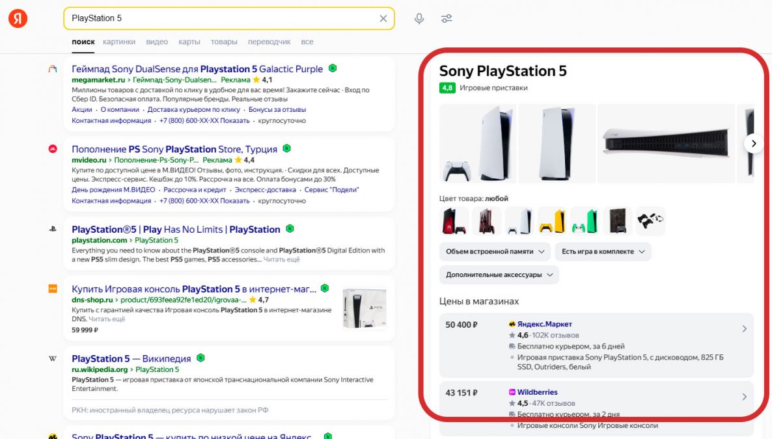The width and height of the screenshot is (772, 439).
Task: Open first PS5 with controller product image
Action: coord(478,143)
